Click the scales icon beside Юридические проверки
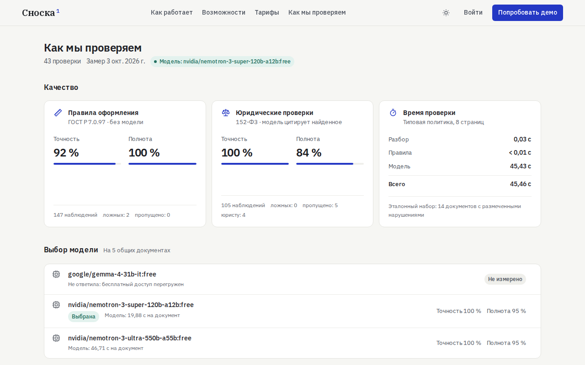585x365 pixels. coord(226,113)
